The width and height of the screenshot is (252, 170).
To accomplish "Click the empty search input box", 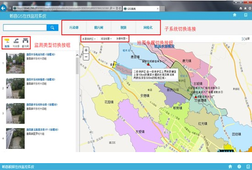I will 25,28.
